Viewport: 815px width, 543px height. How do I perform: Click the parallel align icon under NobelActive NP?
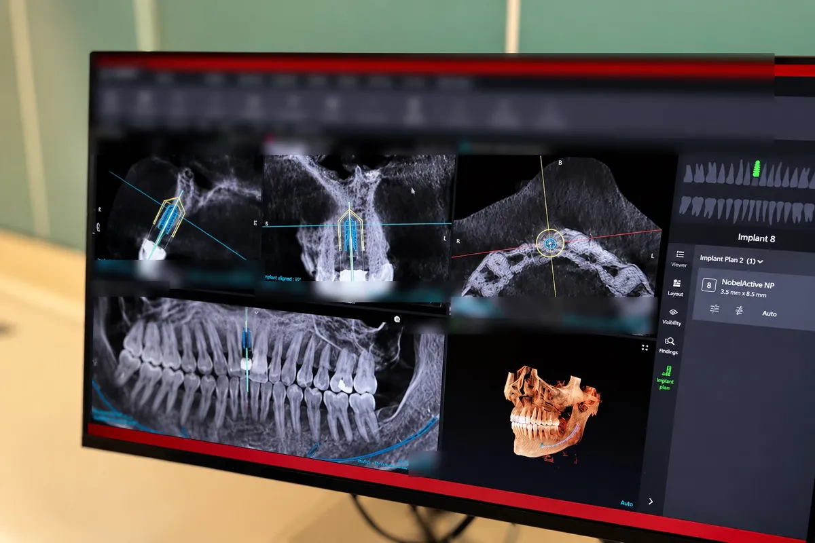(714, 310)
